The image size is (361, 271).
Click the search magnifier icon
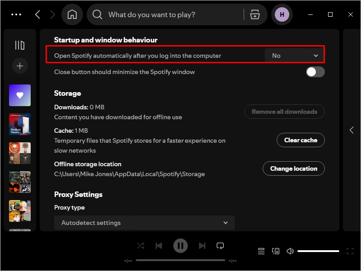point(97,14)
